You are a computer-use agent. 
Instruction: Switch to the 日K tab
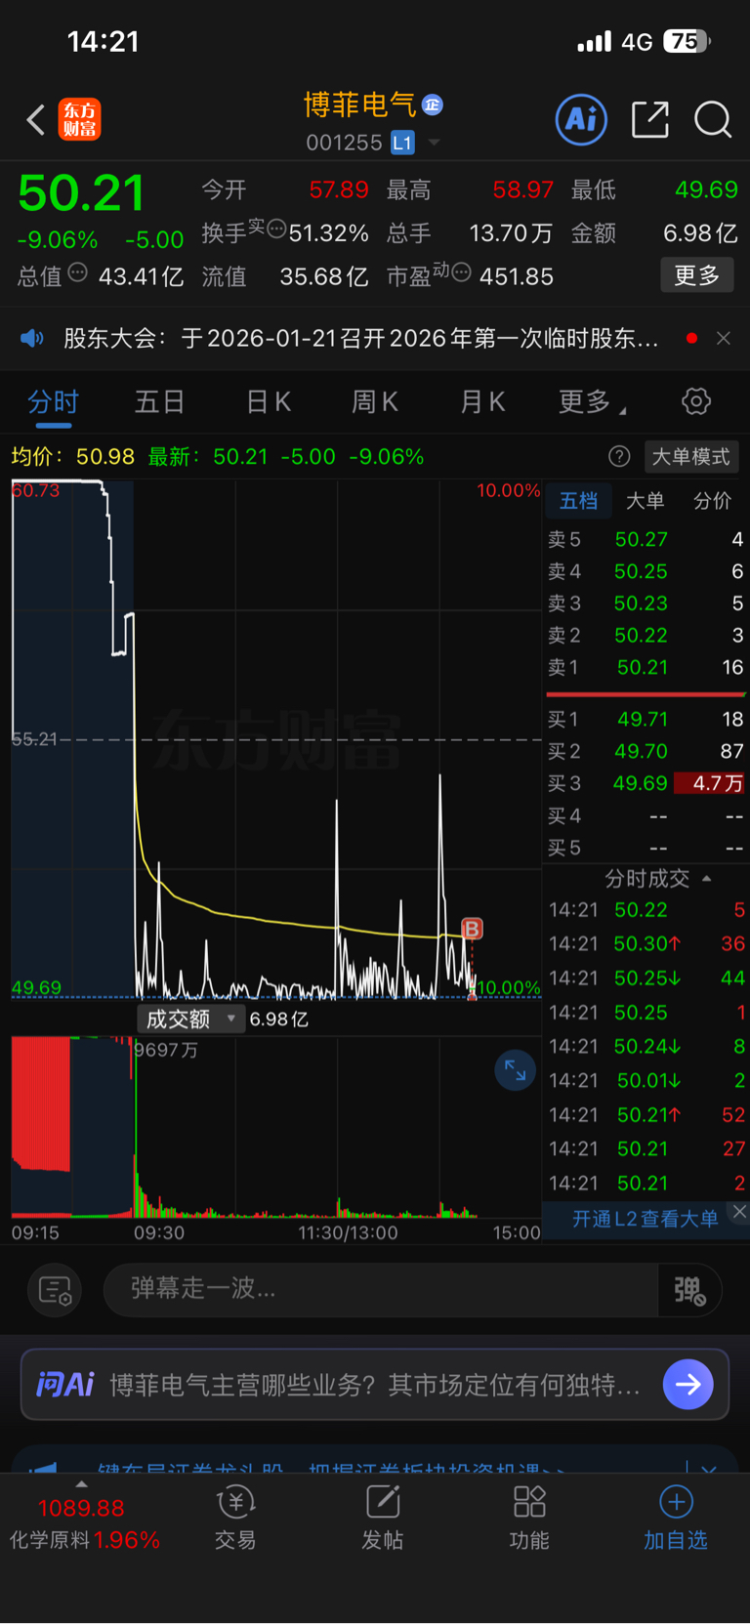tap(268, 401)
